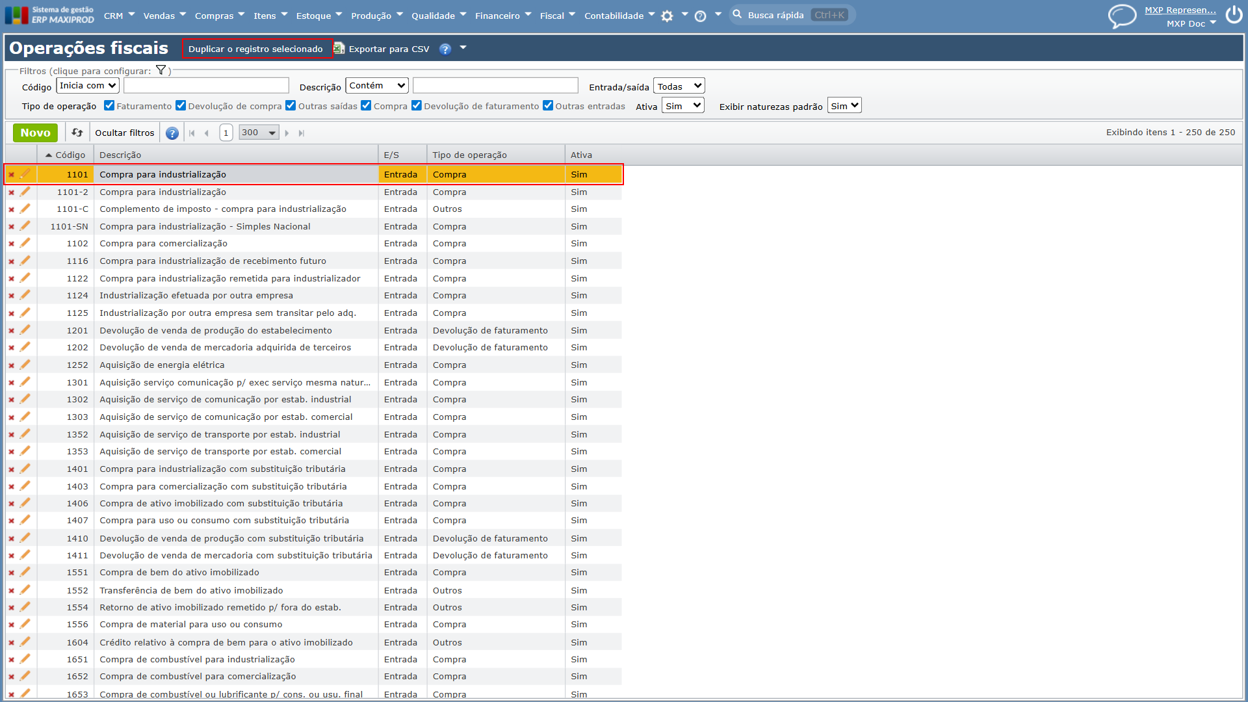This screenshot has width=1248, height=702.
Task: Click the power logout icon
Action: [1234, 15]
